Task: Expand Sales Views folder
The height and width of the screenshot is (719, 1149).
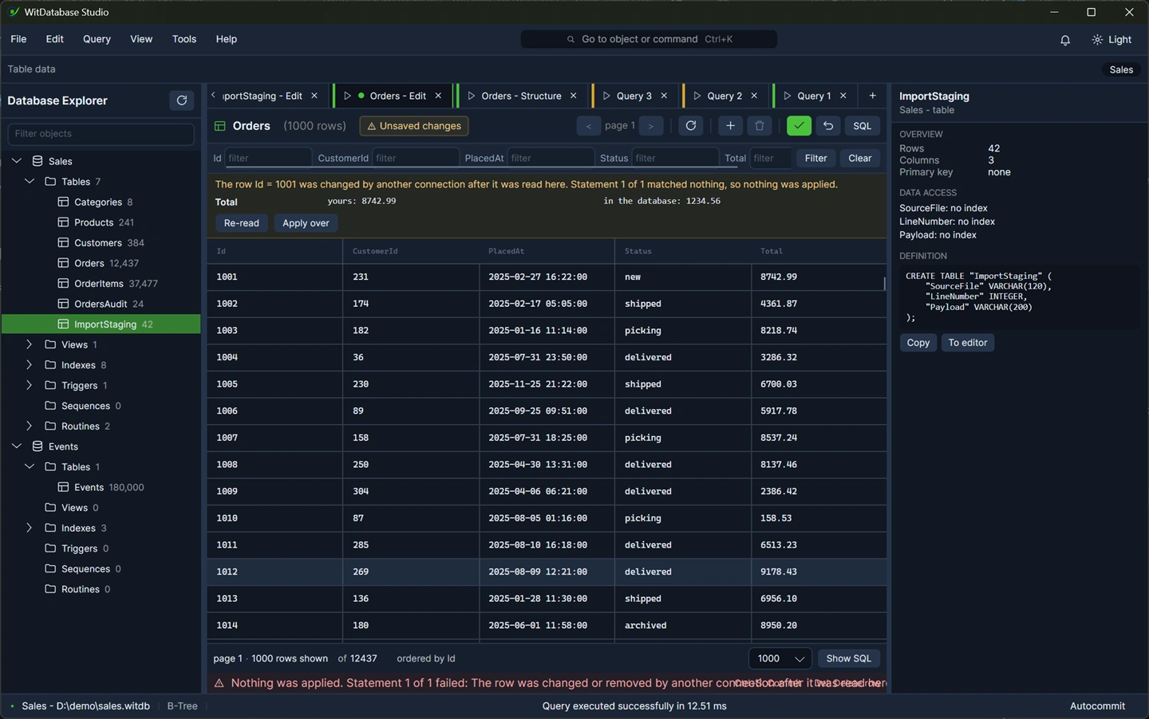Action: point(30,344)
